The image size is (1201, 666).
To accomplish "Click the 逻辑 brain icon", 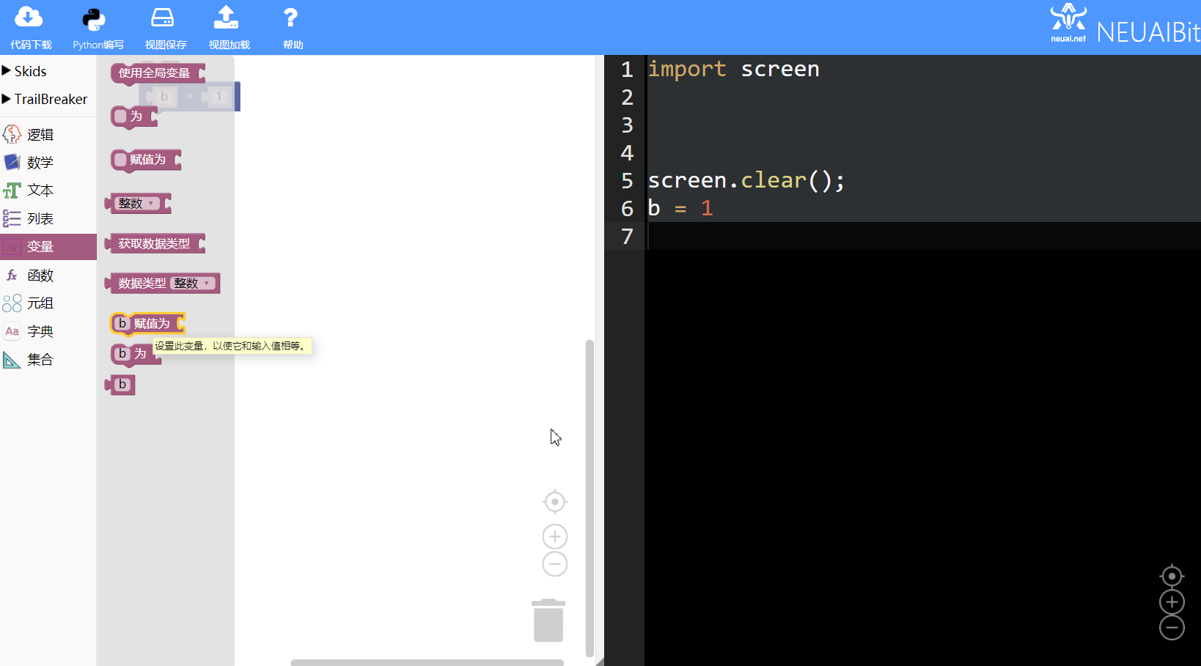I will click(x=12, y=134).
